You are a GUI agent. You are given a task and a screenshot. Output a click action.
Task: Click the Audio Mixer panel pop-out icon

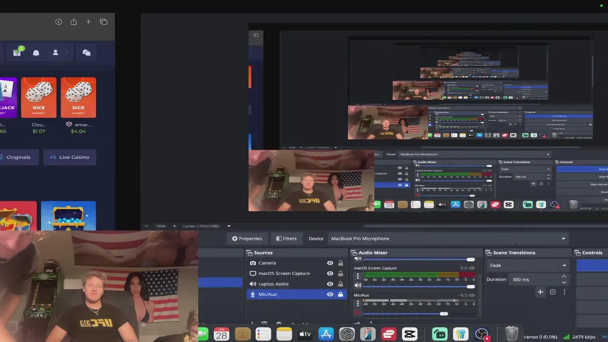coord(354,253)
